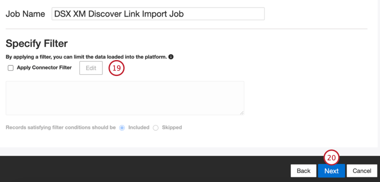The image size is (380, 182).
Task: Click the Job Name label
Action: click(25, 14)
